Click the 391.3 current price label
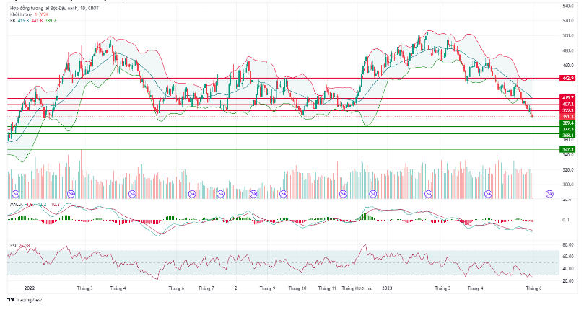The height and width of the screenshot is (310, 584). [x=567, y=116]
